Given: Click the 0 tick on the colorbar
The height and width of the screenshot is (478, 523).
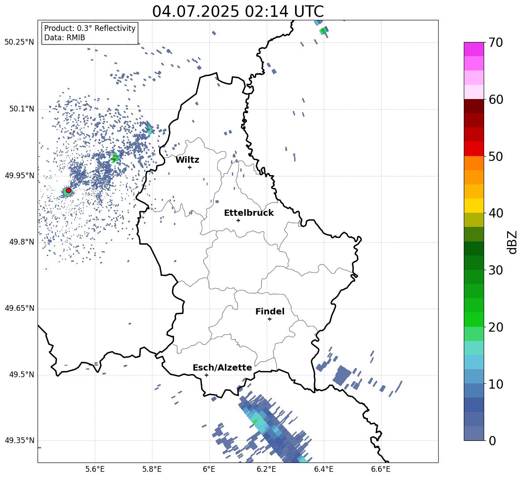Looking at the screenshot, I should [x=492, y=441].
